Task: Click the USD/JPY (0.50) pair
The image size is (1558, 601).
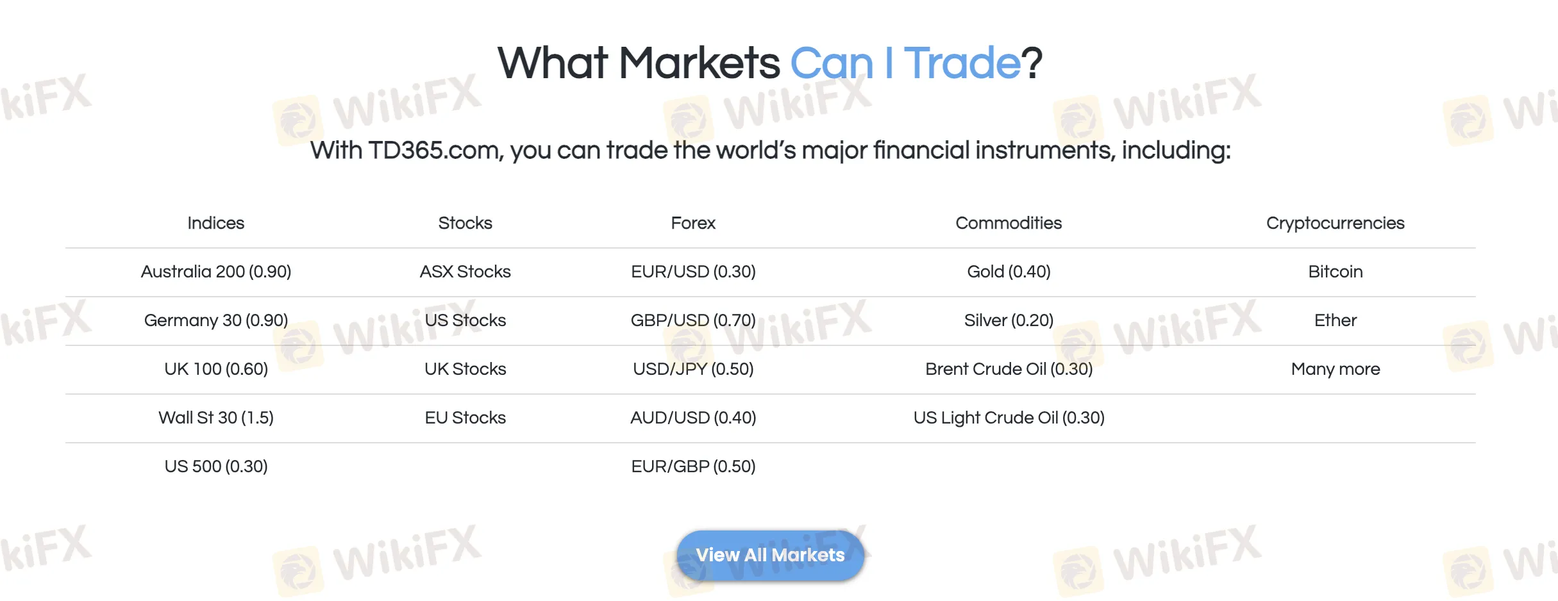Action: coord(692,369)
